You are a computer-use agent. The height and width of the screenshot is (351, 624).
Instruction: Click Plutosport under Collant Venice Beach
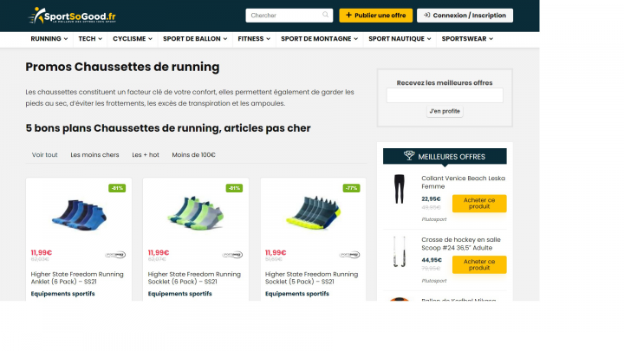coord(434,219)
